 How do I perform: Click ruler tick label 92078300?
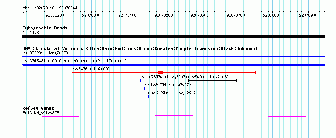[x=91, y=15]
